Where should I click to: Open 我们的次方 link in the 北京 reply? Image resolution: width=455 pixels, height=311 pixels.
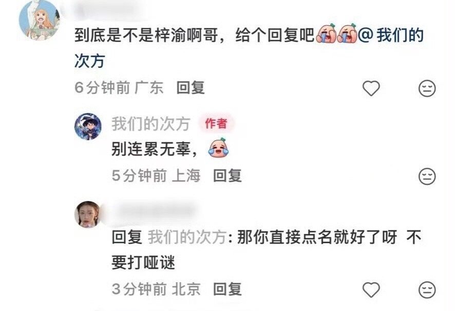tap(187, 237)
